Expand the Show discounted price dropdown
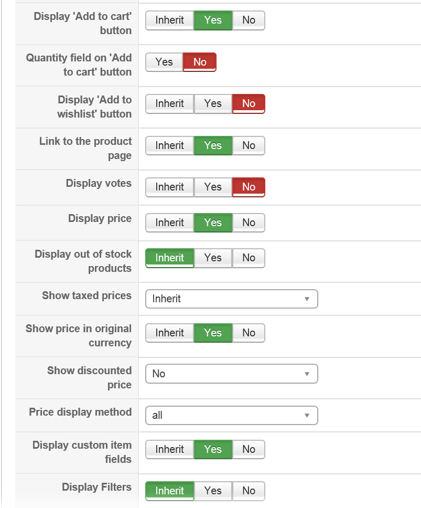421x508 pixels. [231, 374]
